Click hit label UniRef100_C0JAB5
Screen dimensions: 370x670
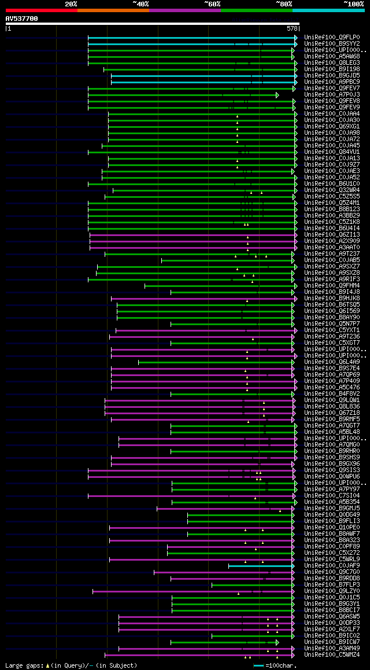(x=332, y=260)
